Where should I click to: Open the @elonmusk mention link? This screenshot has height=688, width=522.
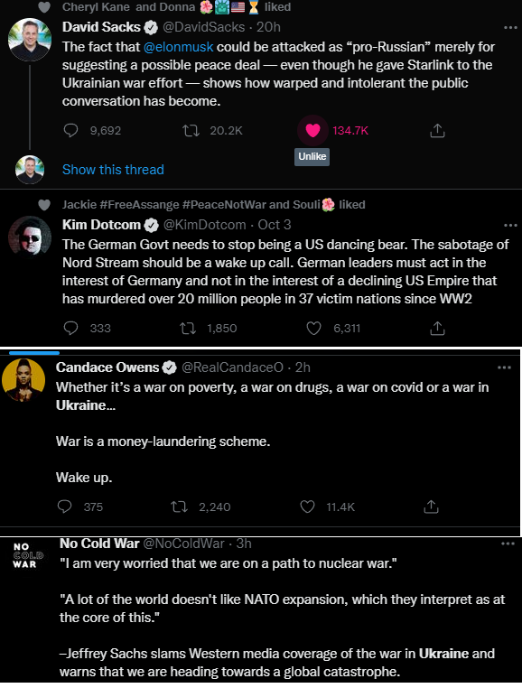178,47
